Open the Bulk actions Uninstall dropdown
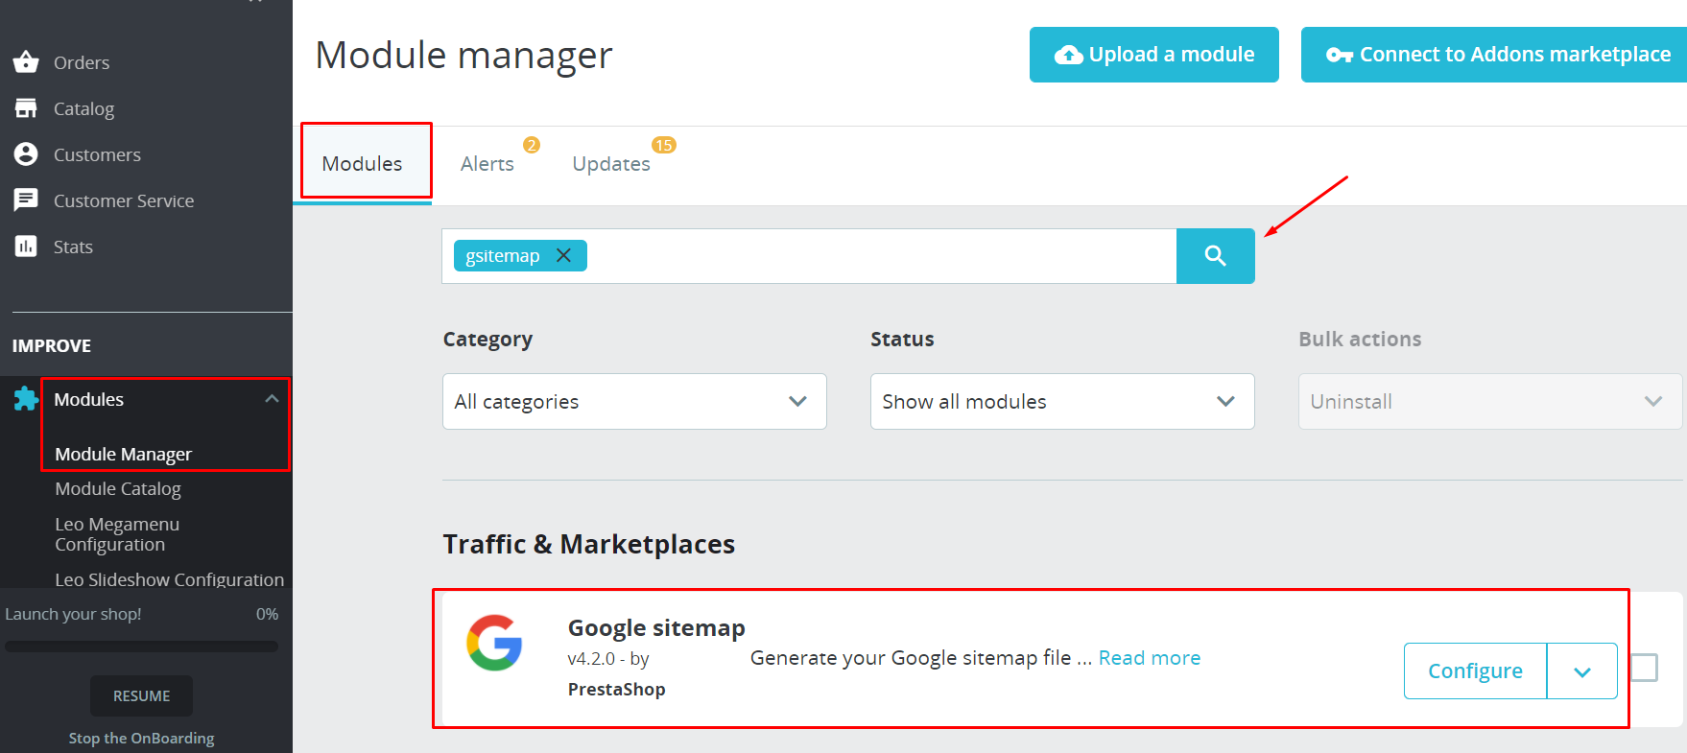 click(1490, 401)
